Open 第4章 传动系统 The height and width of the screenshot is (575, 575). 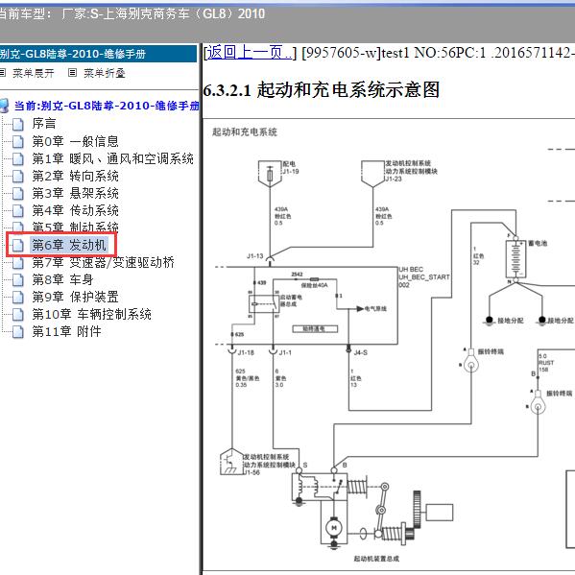[x=75, y=210]
